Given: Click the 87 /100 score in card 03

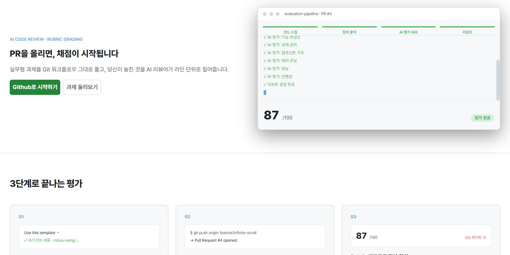Looking at the screenshot, I should (367, 236).
